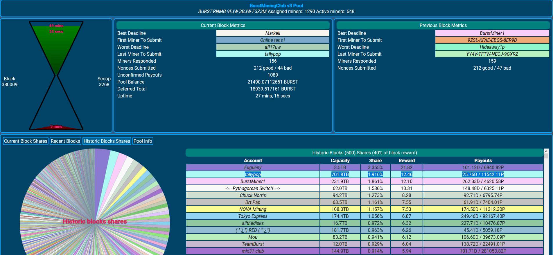This screenshot has width=553, height=255.
Task: Click the Historic Blocks (500) Shares table header
Action: point(365,153)
